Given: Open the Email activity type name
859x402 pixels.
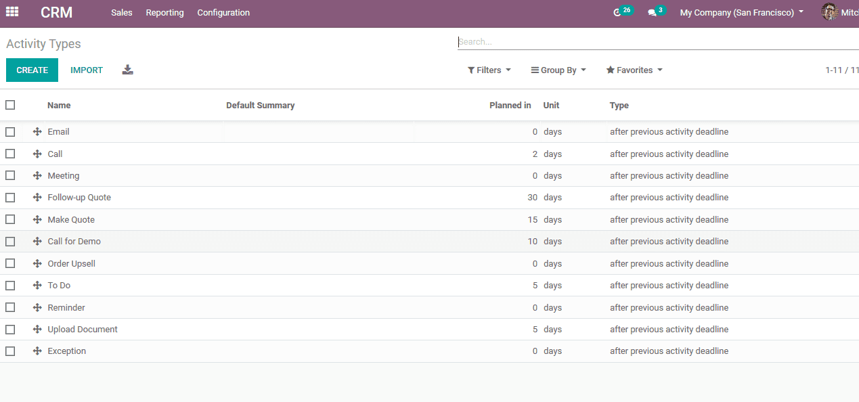Looking at the screenshot, I should pyautogui.click(x=58, y=132).
